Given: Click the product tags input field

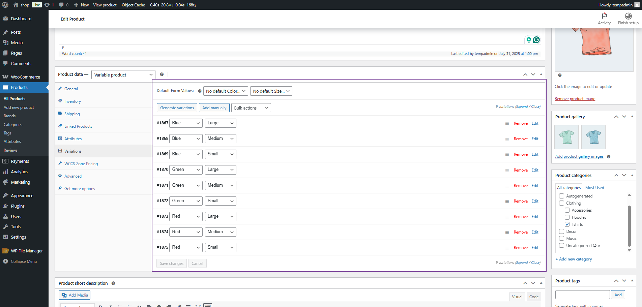Looking at the screenshot, I should tap(582, 295).
